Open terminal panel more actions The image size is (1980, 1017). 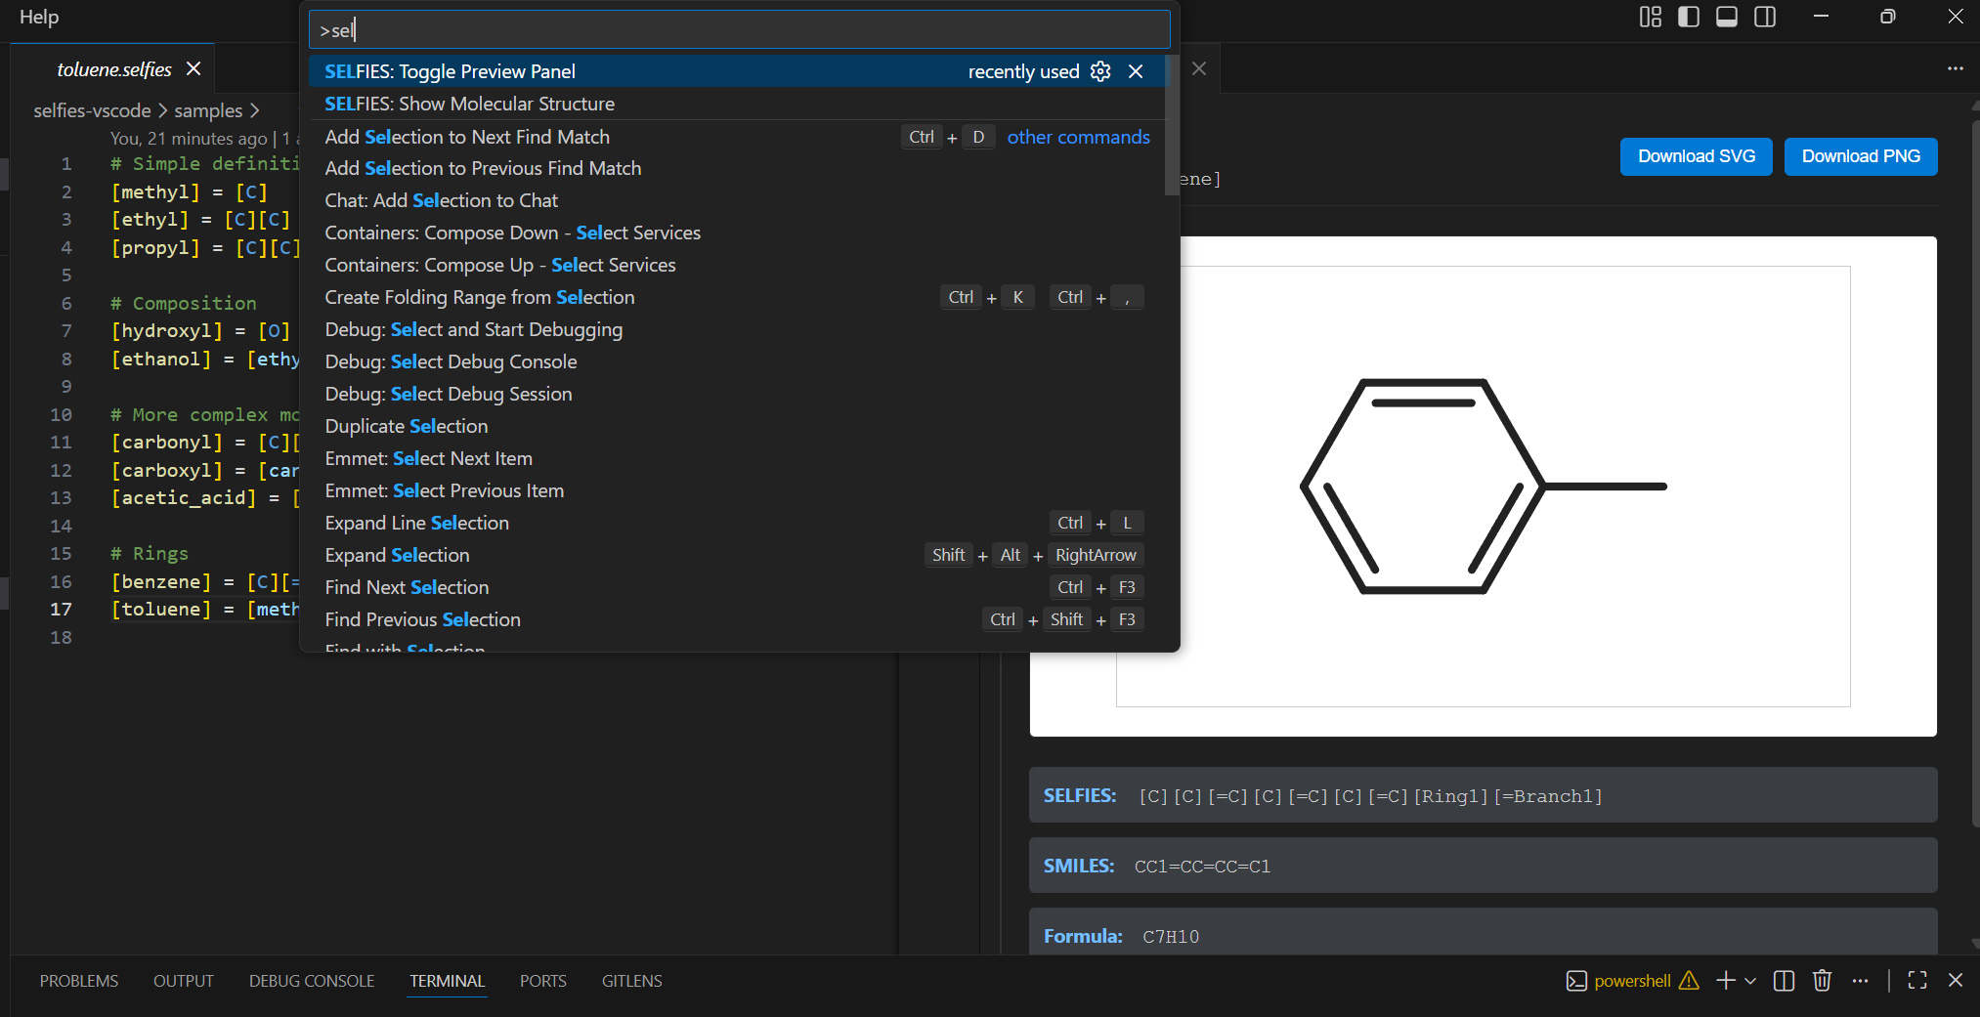coord(1860,981)
